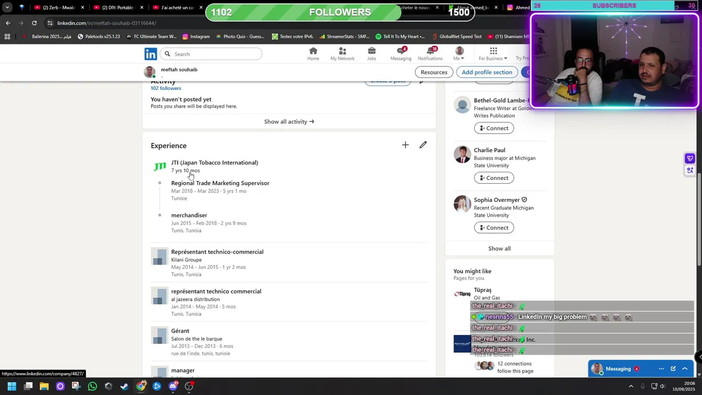Viewport: 702px width, 395px height.
Task: Switch to DIY: Portable tab
Action: [118, 8]
